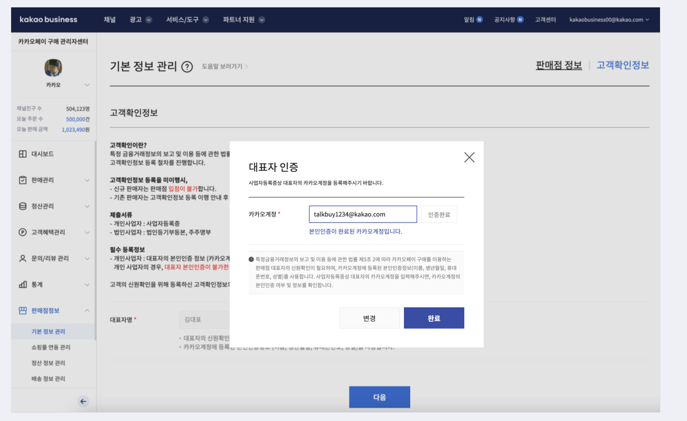Select 배송 정보 관리 submenu item

(x=48, y=379)
